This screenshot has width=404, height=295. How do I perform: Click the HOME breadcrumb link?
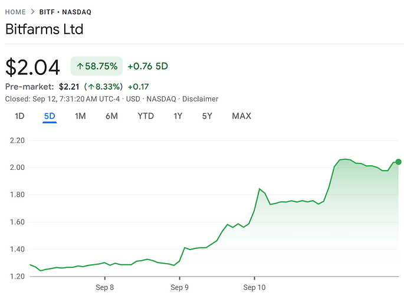pyautogui.click(x=15, y=12)
